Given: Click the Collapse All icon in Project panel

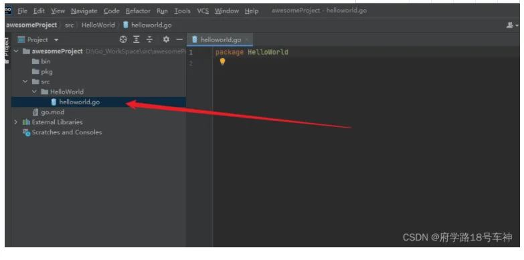Looking at the screenshot, I should (150, 39).
